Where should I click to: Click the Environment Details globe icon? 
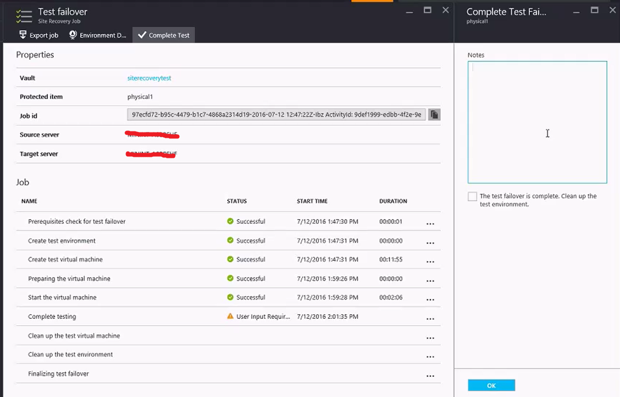(x=71, y=35)
